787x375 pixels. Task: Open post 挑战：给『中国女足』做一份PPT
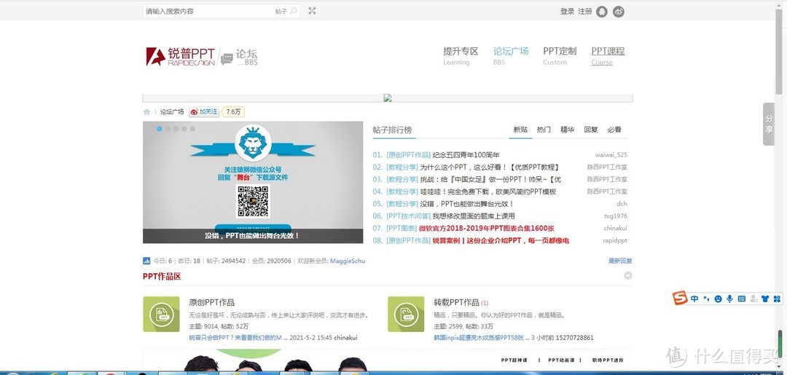(490, 179)
